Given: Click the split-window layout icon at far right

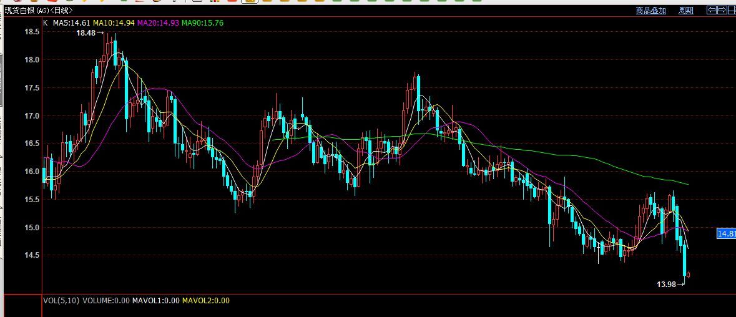Looking at the screenshot, I should point(732,10).
